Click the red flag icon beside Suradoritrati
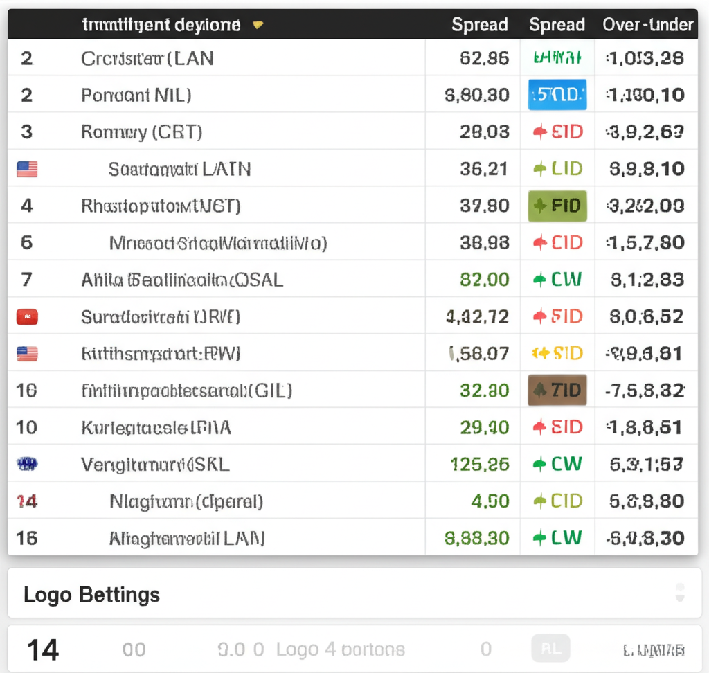Image resolution: width=709 pixels, height=673 pixels. coord(27,317)
